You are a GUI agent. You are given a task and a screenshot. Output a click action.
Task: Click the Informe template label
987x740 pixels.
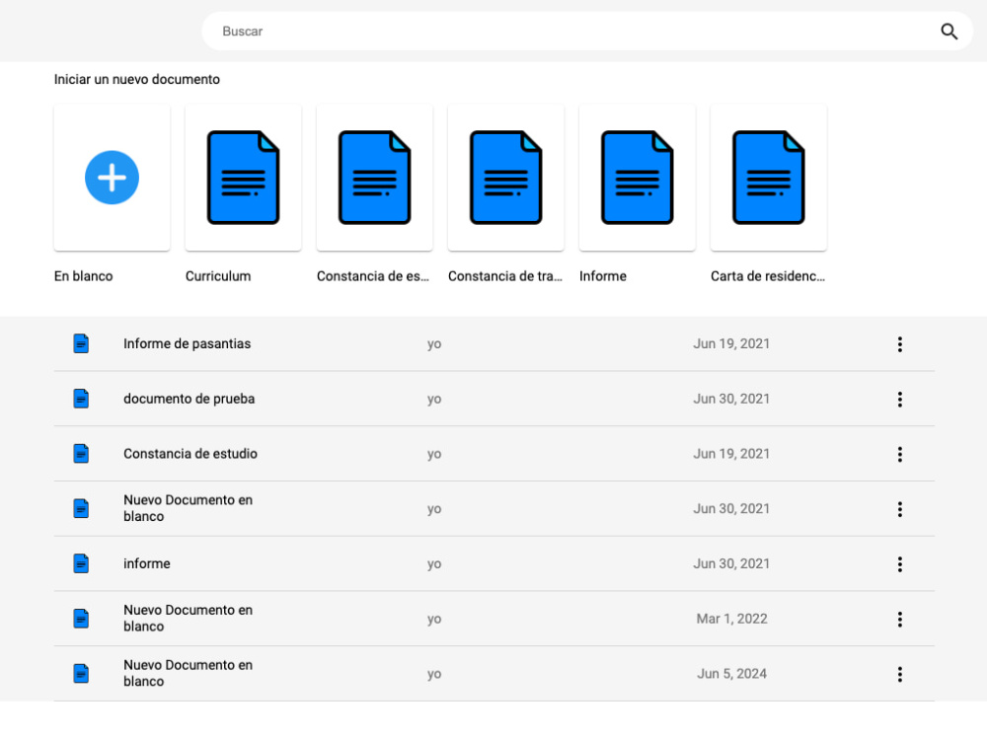coord(602,276)
